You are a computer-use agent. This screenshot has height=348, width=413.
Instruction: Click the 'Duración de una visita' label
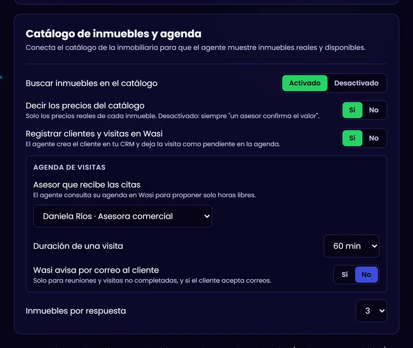(x=78, y=246)
